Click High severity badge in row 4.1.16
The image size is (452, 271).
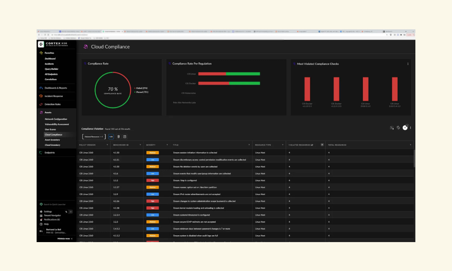point(152,201)
